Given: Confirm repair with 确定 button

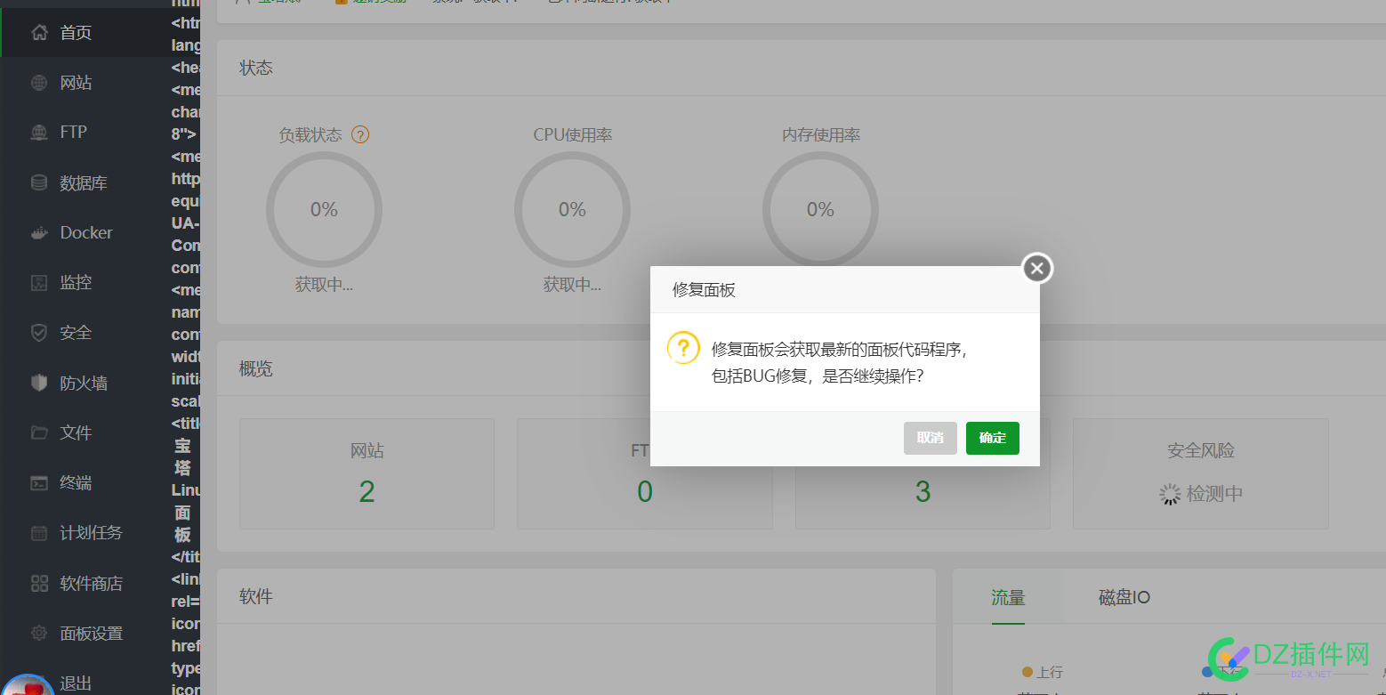Looking at the screenshot, I should pos(993,438).
